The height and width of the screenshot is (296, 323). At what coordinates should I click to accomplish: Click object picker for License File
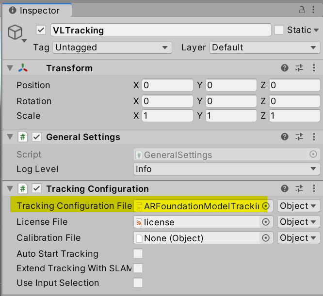pyautogui.click(x=265, y=222)
